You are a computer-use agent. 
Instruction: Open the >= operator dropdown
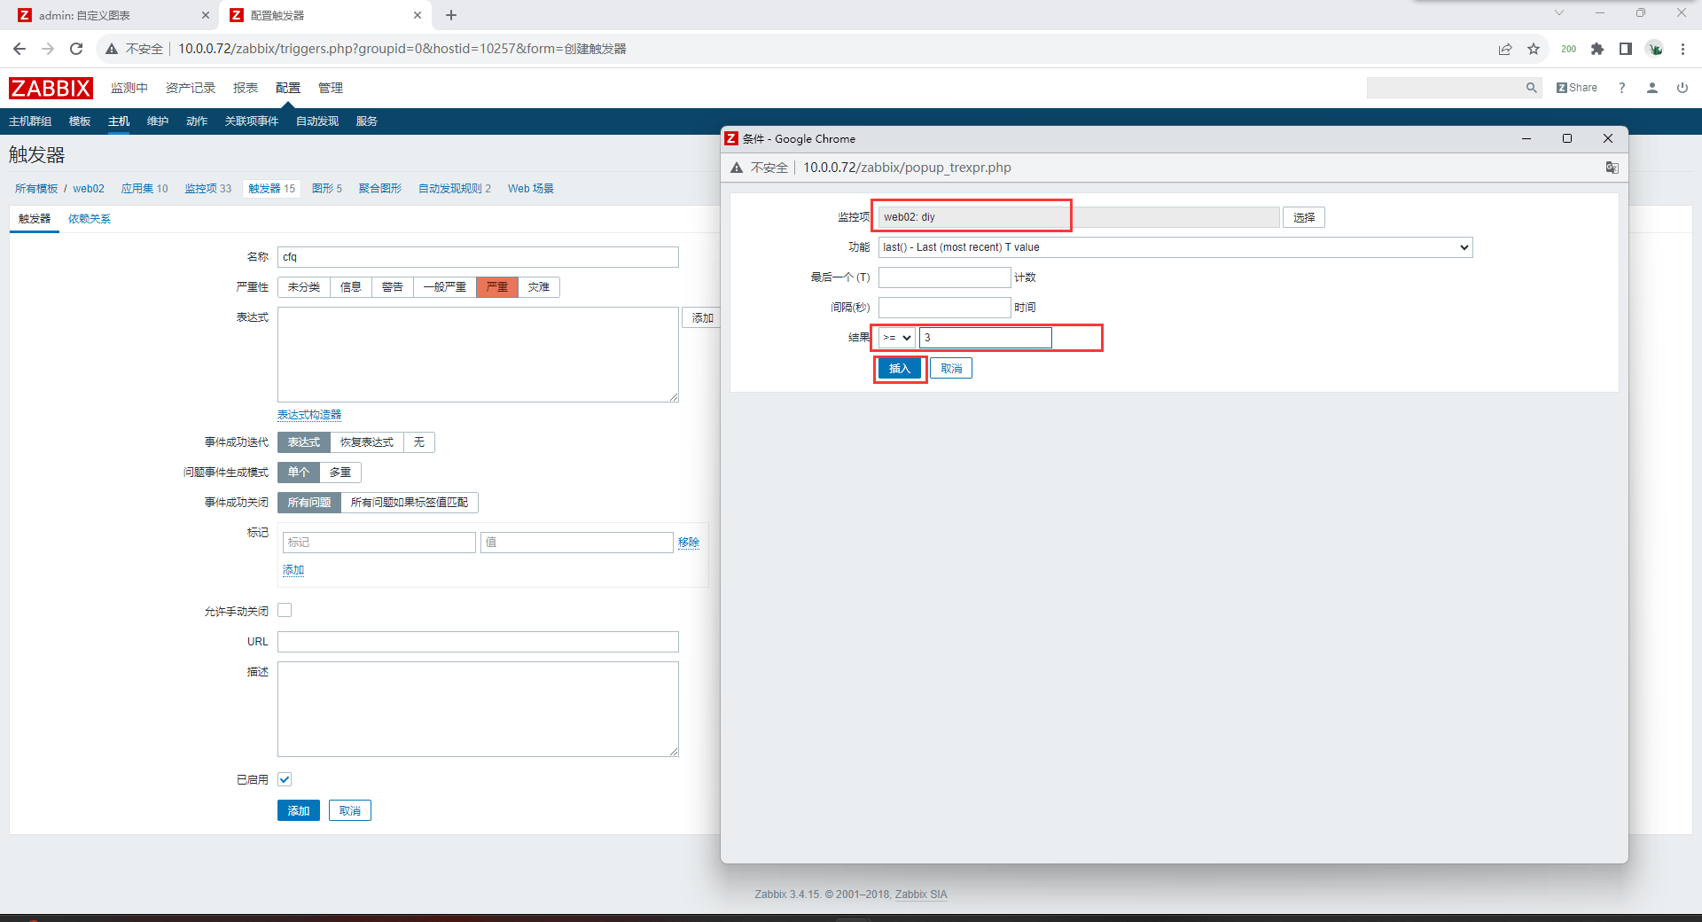(897, 338)
